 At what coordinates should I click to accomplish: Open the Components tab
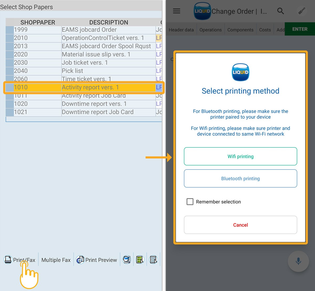[x=240, y=30]
